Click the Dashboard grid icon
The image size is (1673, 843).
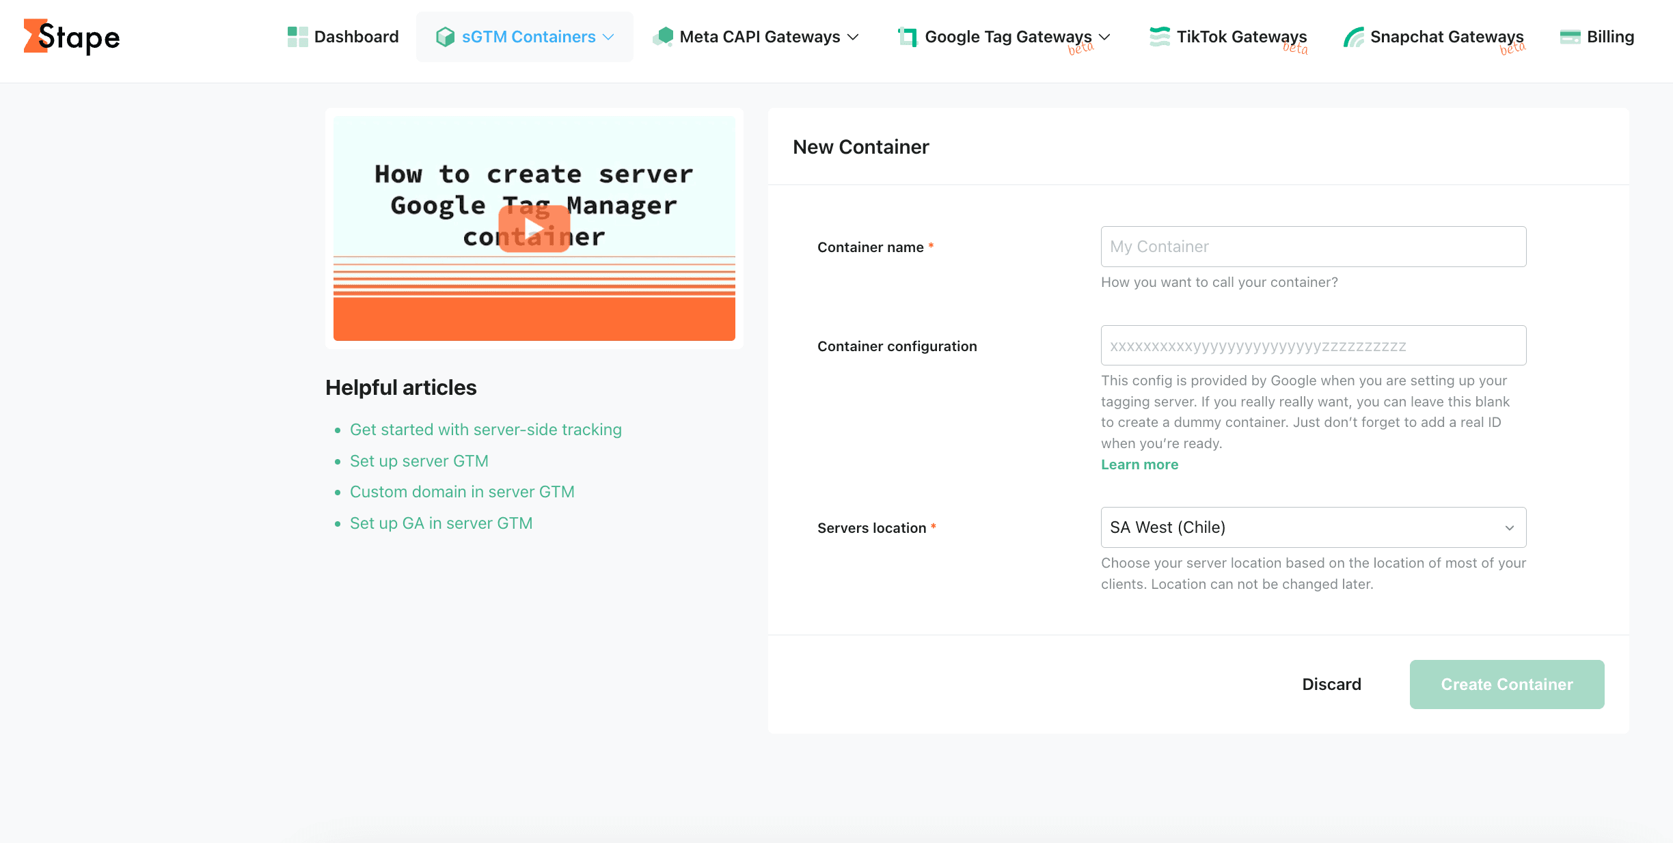pos(297,37)
